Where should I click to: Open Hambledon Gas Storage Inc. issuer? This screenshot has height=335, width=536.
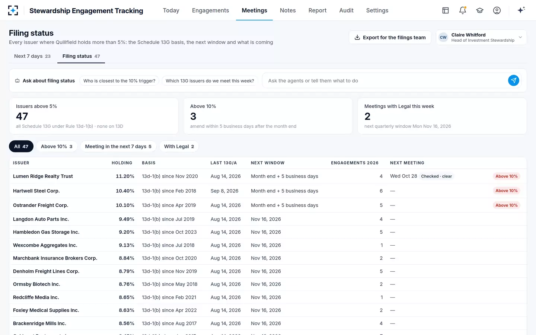[46, 232]
